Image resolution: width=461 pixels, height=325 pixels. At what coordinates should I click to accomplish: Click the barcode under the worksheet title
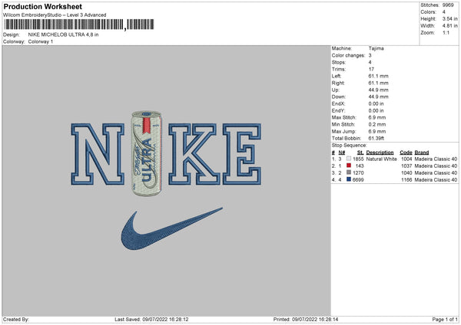78,25
